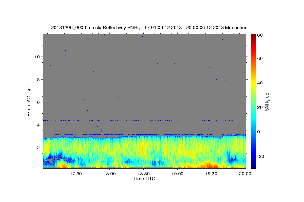Select the 19:30 time tick label
The width and height of the screenshot is (304, 202).
click(x=212, y=174)
